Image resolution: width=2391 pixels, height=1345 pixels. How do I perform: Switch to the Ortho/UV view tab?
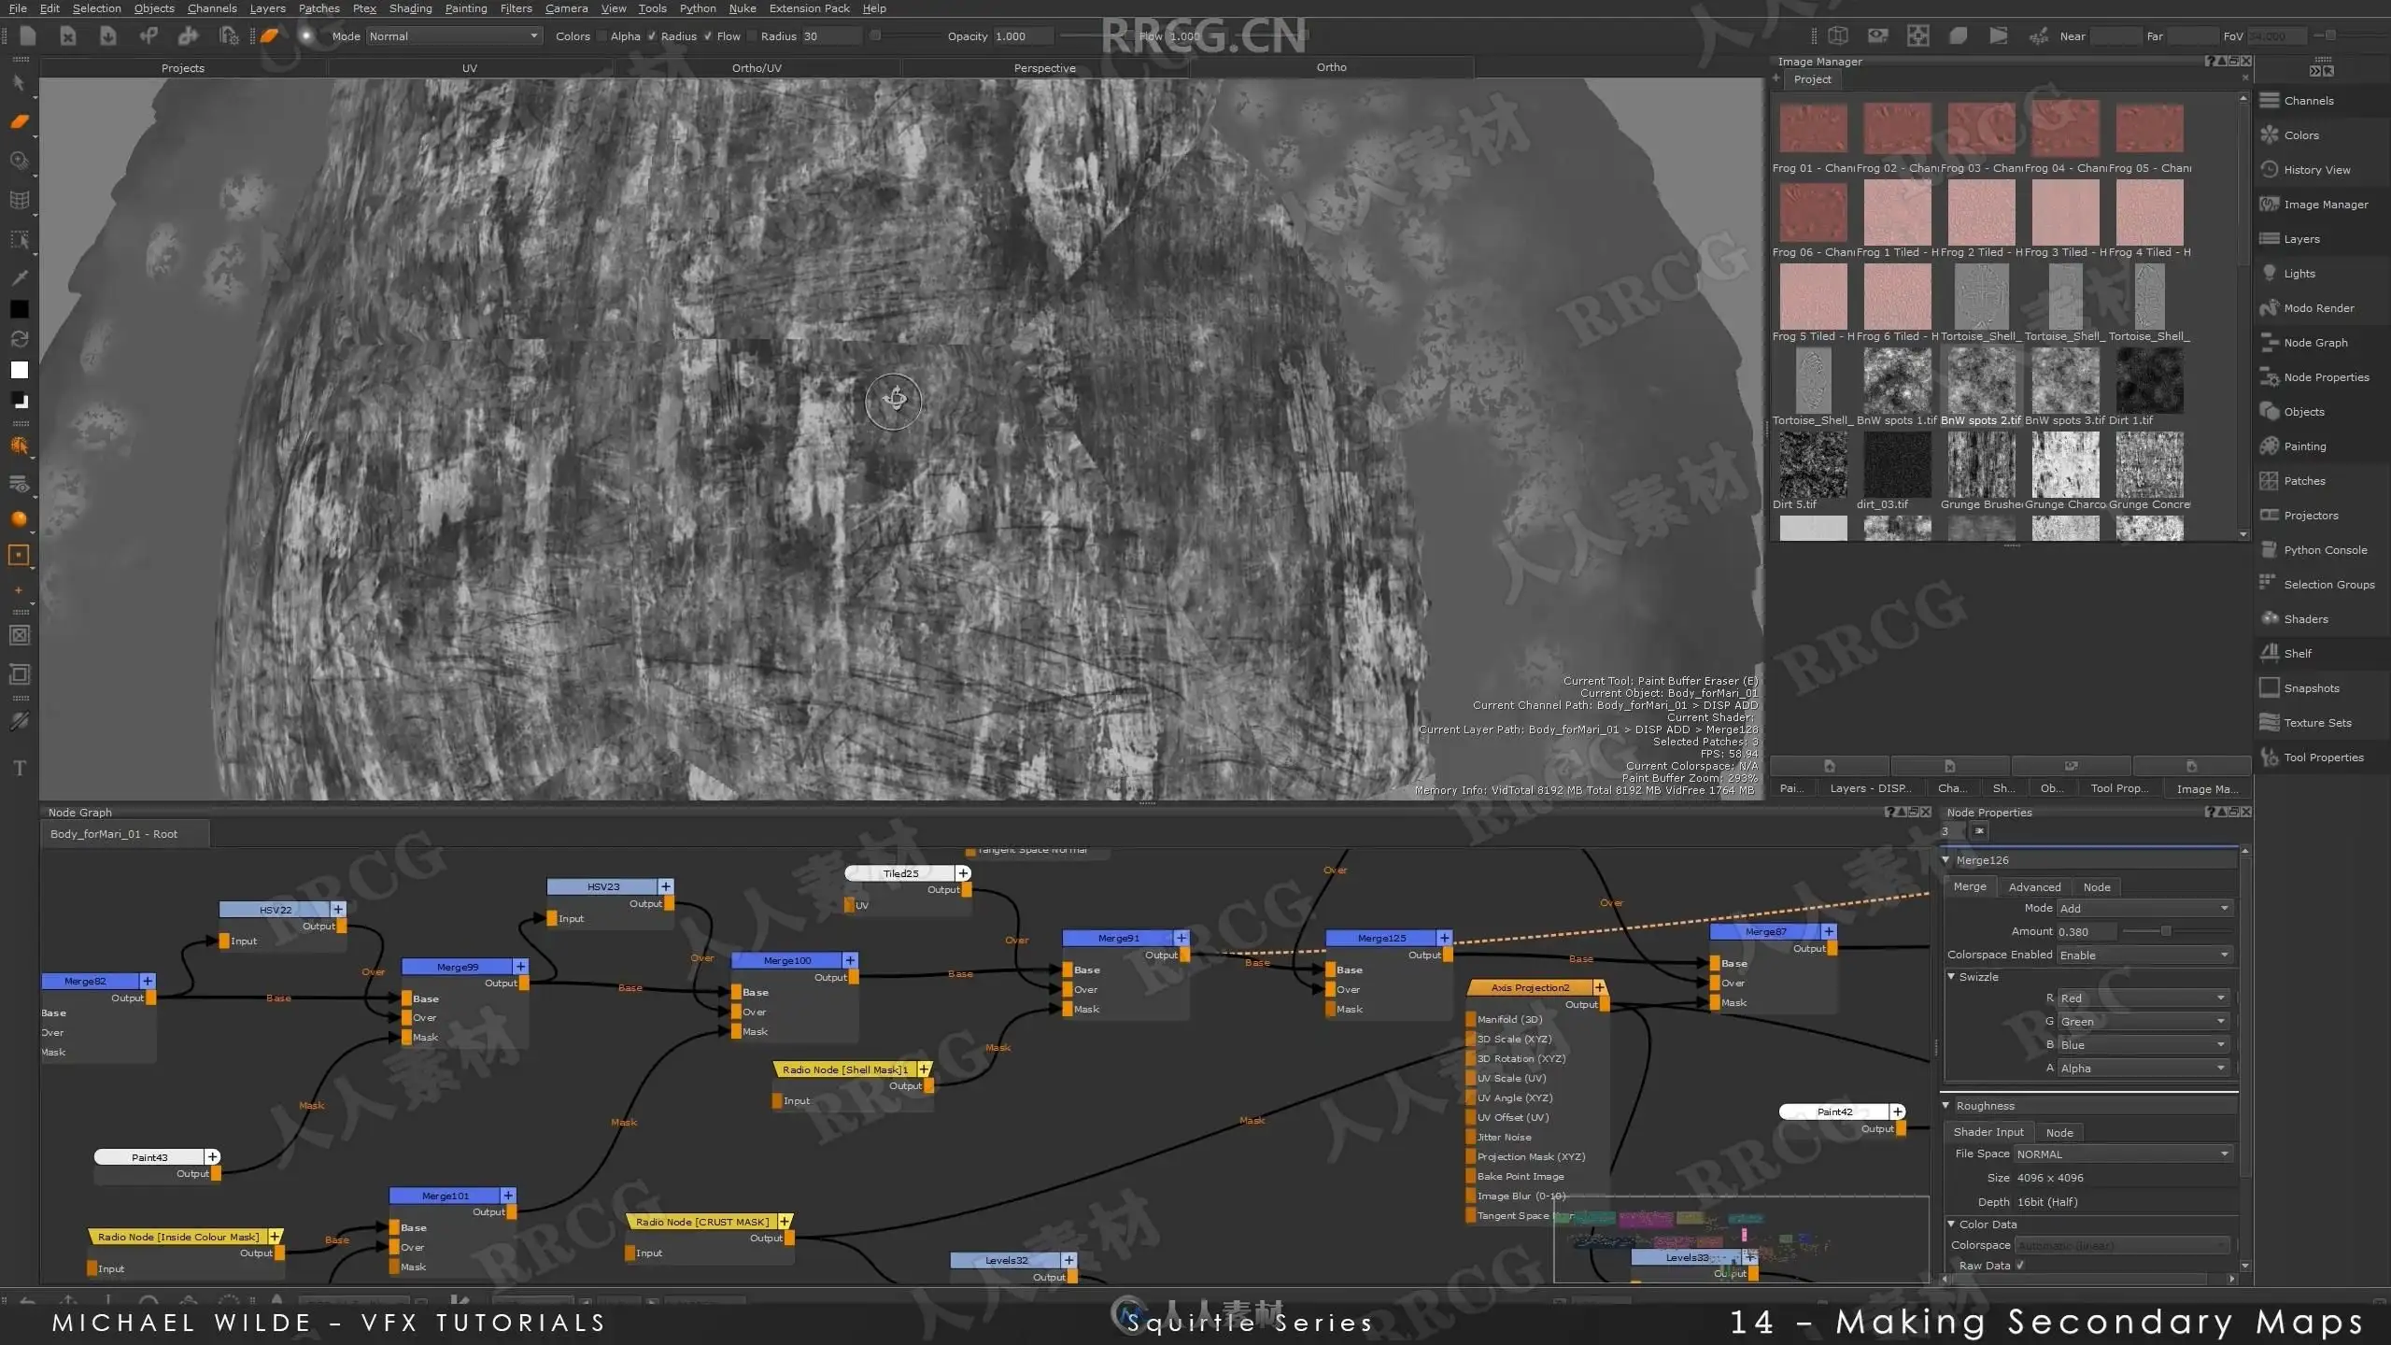point(756,68)
